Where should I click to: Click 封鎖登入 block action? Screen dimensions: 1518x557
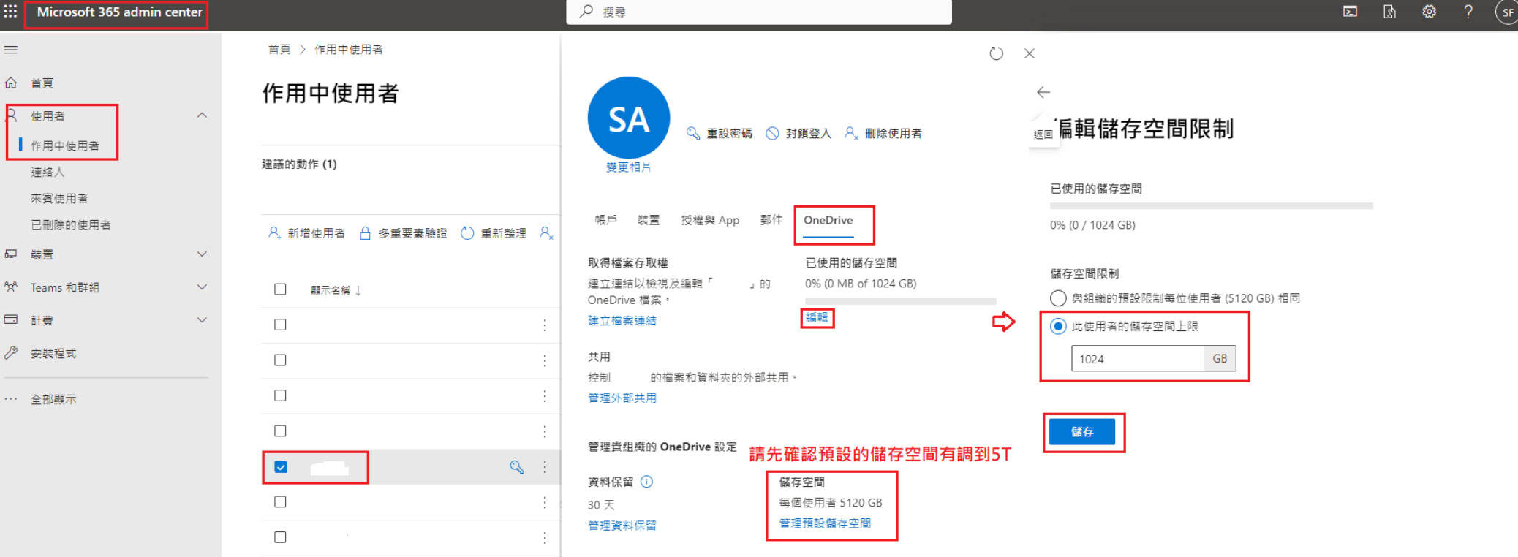(798, 133)
